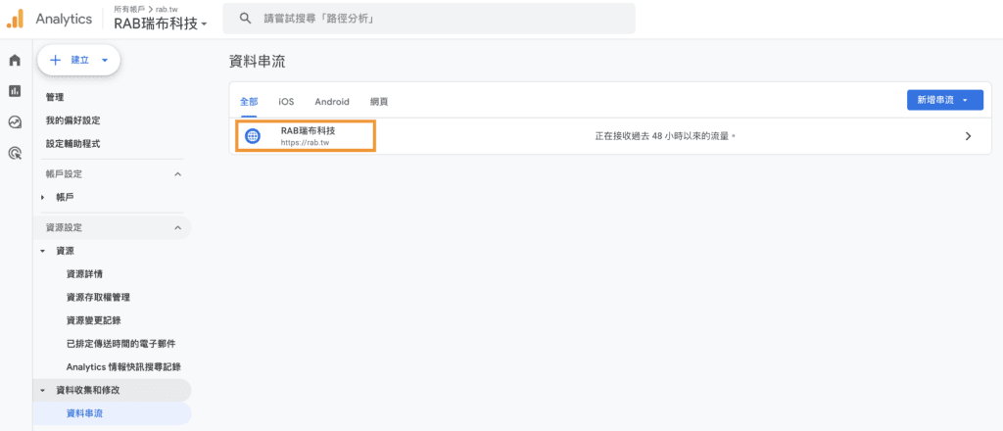Open the Explore icon in sidebar
This screenshot has height=431, width=1003.
pyautogui.click(x=15, y=122)
